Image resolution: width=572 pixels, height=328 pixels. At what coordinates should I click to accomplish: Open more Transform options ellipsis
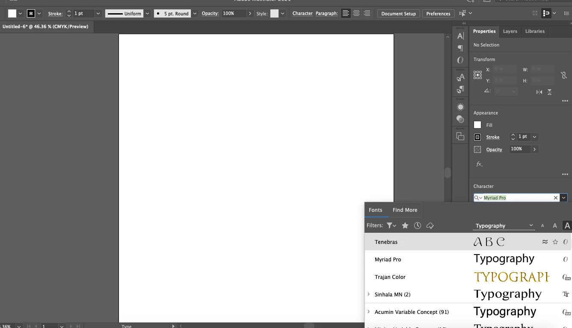[x=565, y=101]
